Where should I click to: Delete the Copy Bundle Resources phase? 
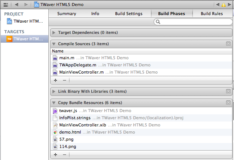[x=228, y=103]
